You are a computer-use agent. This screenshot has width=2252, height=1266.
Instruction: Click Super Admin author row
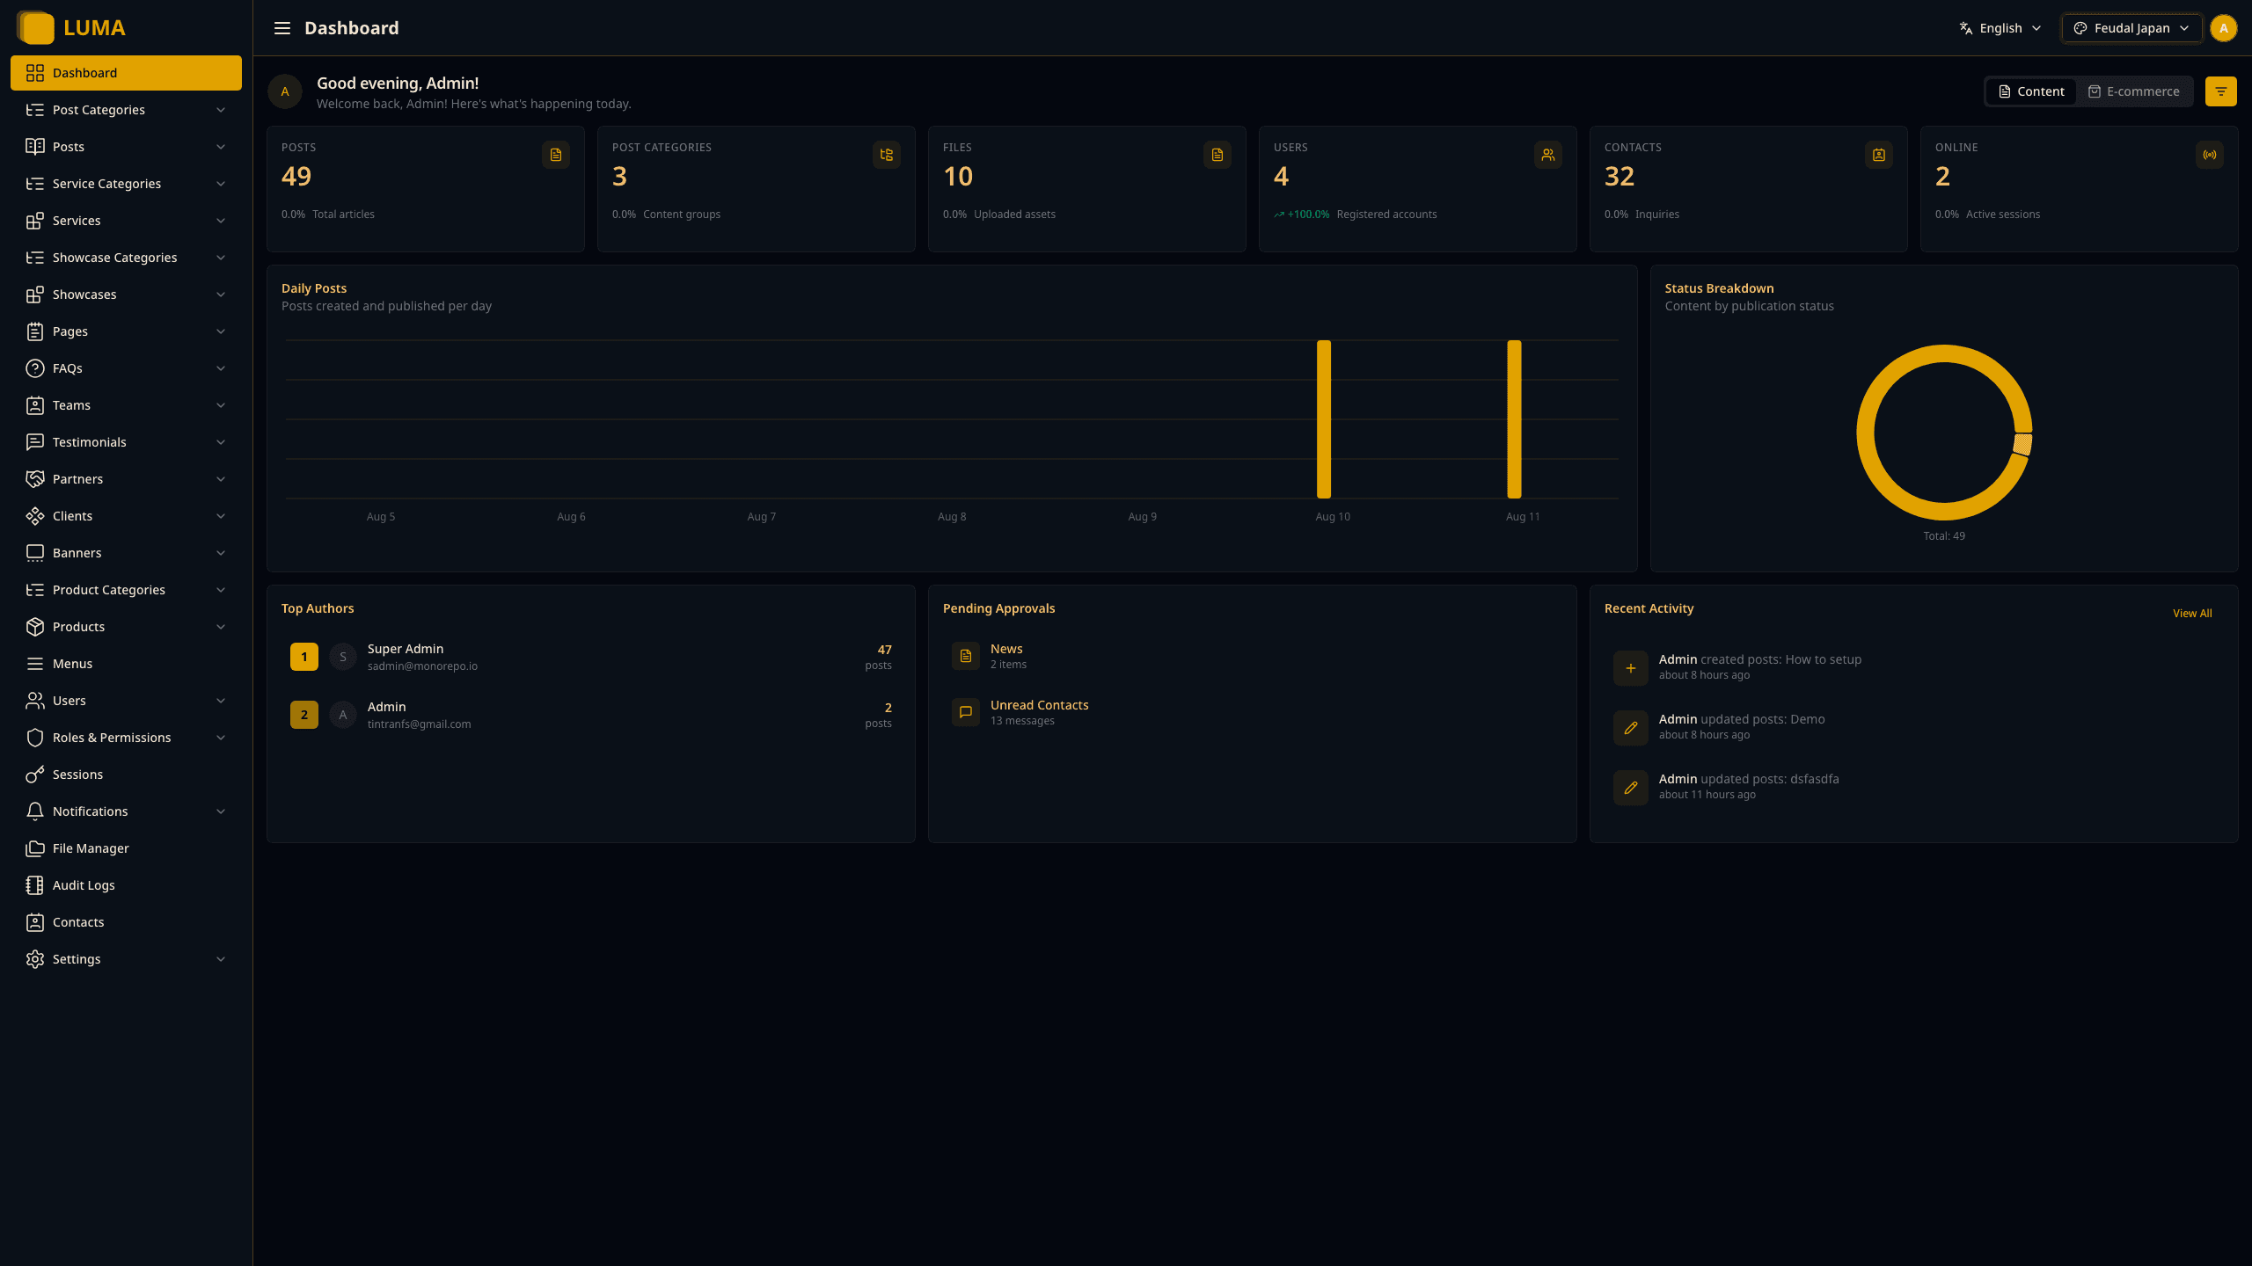pos(591,657)
